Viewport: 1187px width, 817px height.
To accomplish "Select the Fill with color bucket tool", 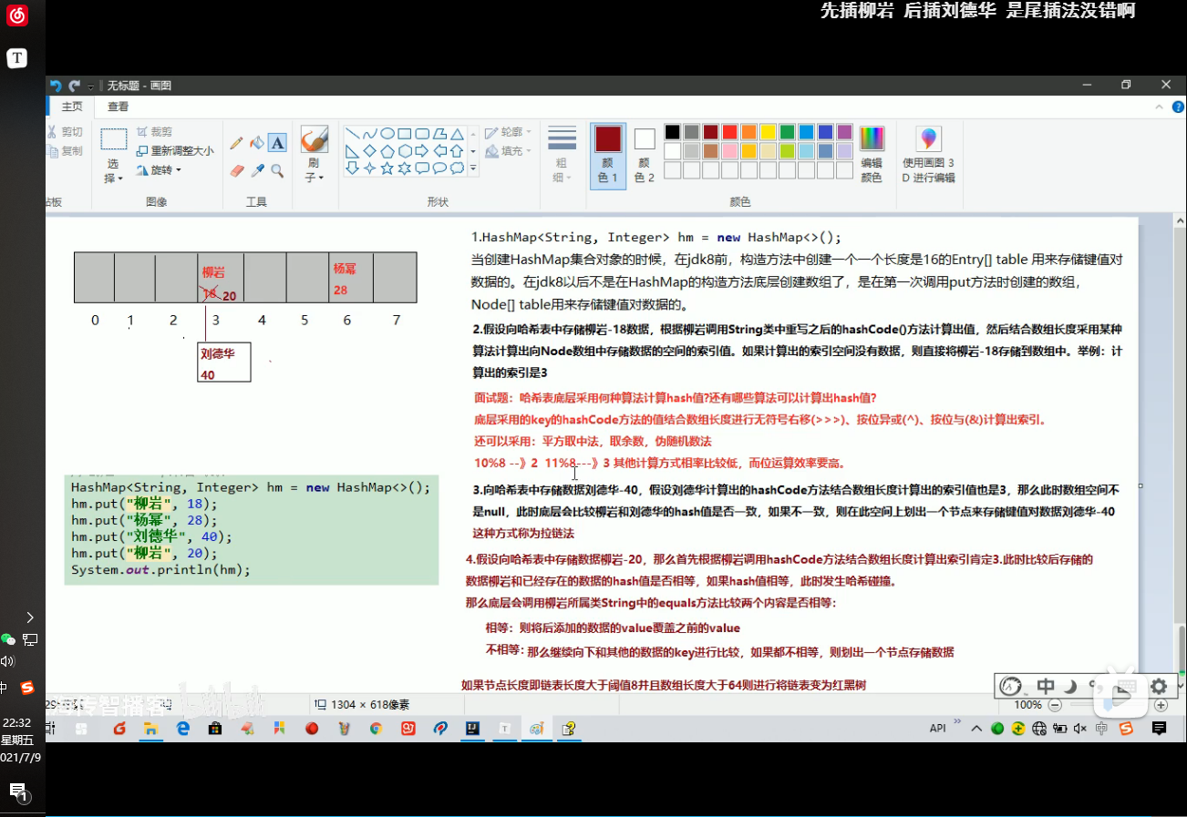I will click(257, 143).
